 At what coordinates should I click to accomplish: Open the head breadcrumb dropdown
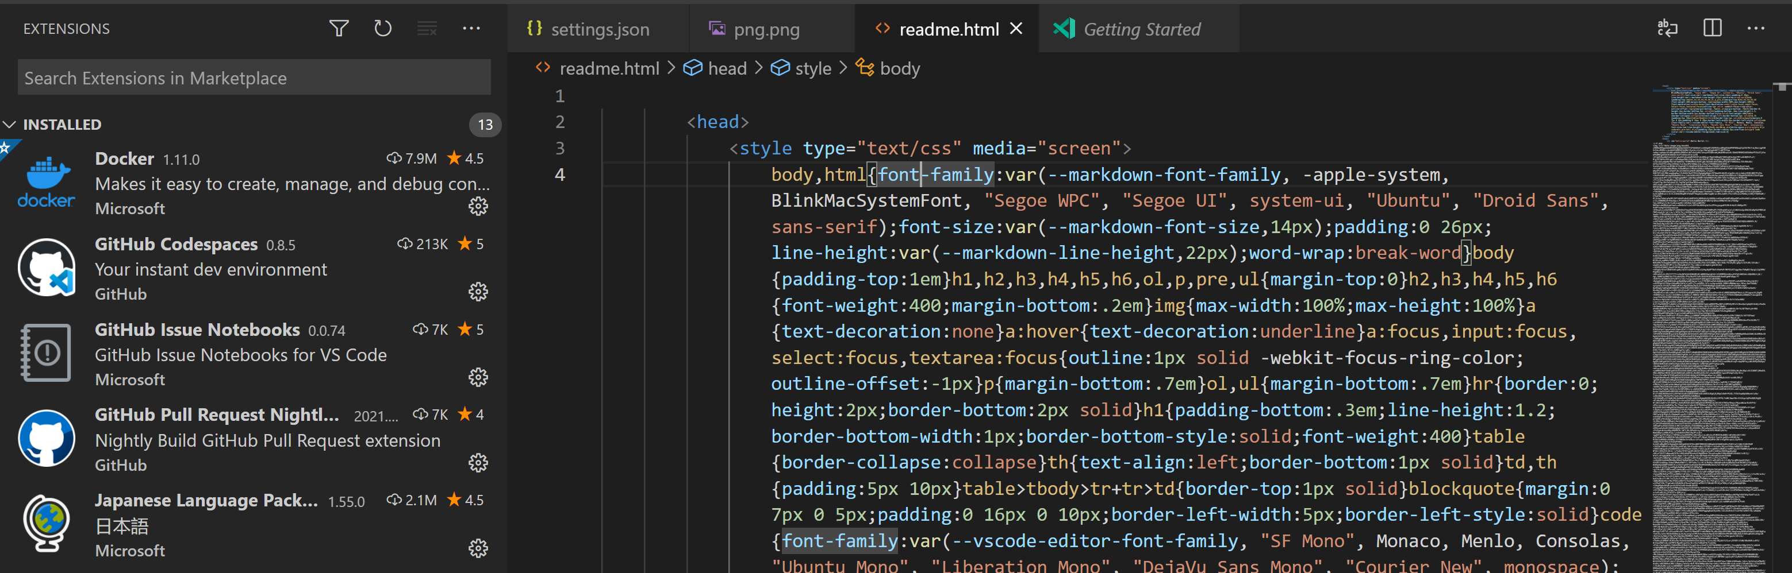tap(726, 68)
